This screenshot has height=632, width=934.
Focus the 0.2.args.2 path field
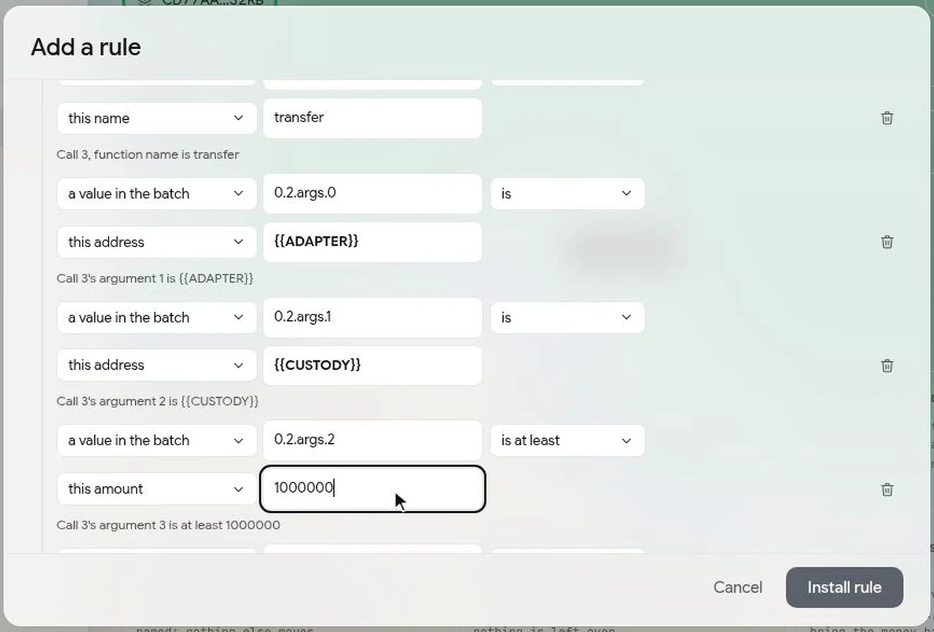[x=372, y=440]
